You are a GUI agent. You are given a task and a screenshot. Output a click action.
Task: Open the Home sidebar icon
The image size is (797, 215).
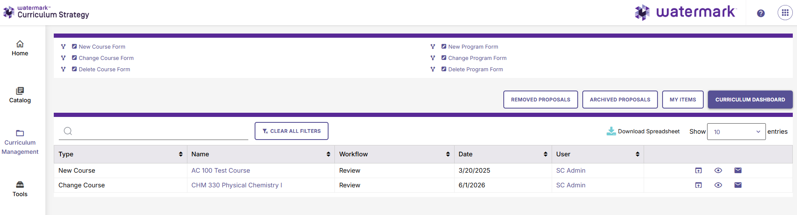(20, 44)
